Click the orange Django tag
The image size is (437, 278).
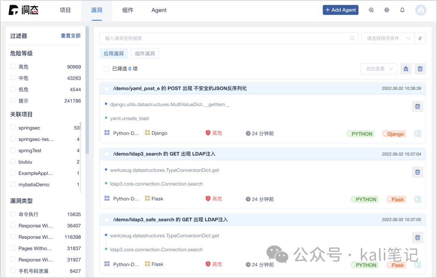[x=394, y=134]
